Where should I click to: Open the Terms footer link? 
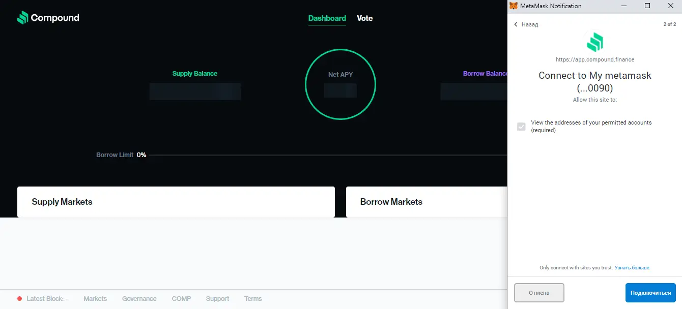click(x=253, y=299)
